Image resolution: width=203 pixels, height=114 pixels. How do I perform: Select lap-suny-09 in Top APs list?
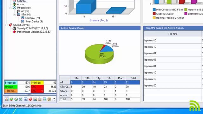173,60
